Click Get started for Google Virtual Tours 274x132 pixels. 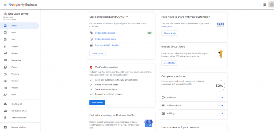click(x=169, y=63)
